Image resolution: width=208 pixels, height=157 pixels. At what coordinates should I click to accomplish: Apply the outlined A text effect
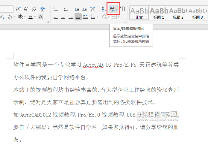coord(10,17)
